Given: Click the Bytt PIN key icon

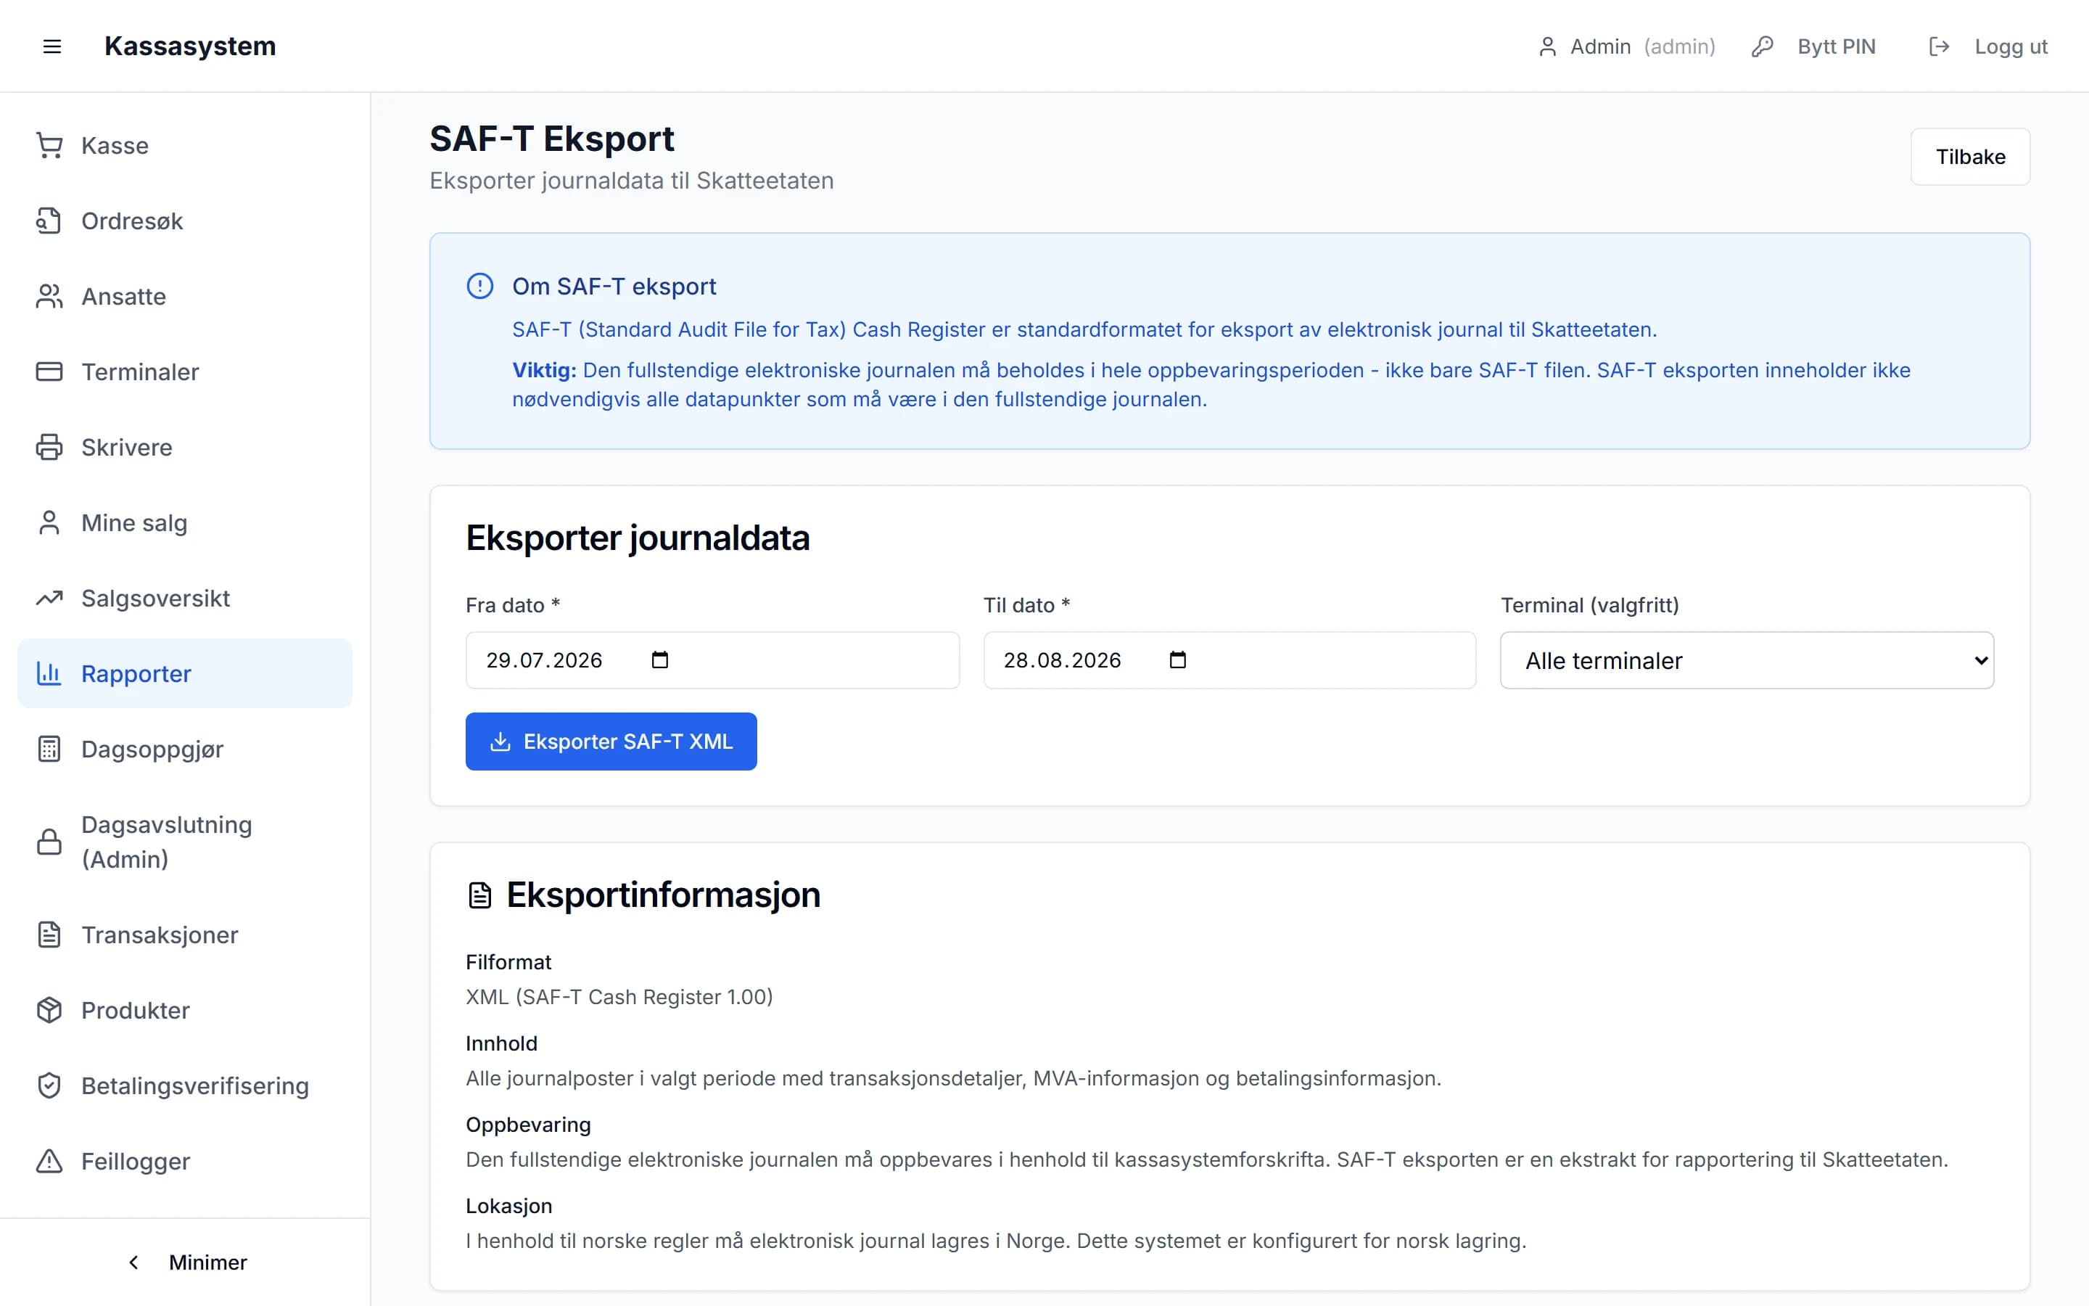Looking at the screenshot, I should [1763, 46].
